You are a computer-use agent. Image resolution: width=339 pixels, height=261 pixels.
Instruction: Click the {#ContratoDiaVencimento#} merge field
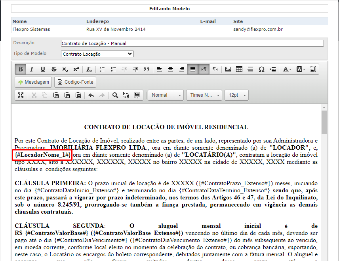tap(91, 240)
